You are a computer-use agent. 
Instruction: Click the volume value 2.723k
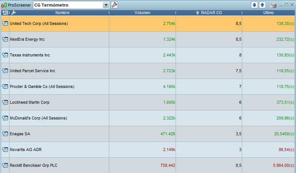coord(169,71)
